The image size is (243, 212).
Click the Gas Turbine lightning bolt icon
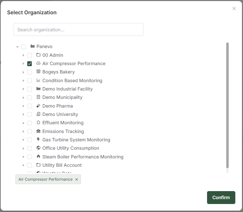point(38,139)
